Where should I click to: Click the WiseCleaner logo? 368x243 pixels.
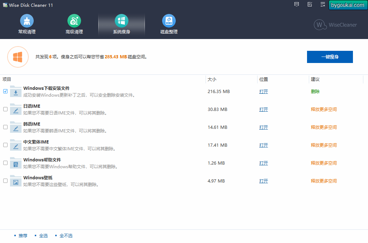335,25
